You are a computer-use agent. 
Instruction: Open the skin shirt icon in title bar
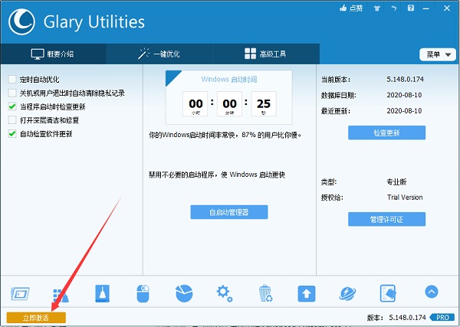pos(377,8)
